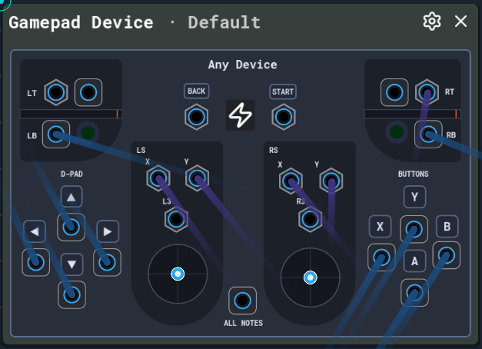Click the RS Y axis jack
The width and height of the screenshot is (482, 349).
tap(331, 181)
